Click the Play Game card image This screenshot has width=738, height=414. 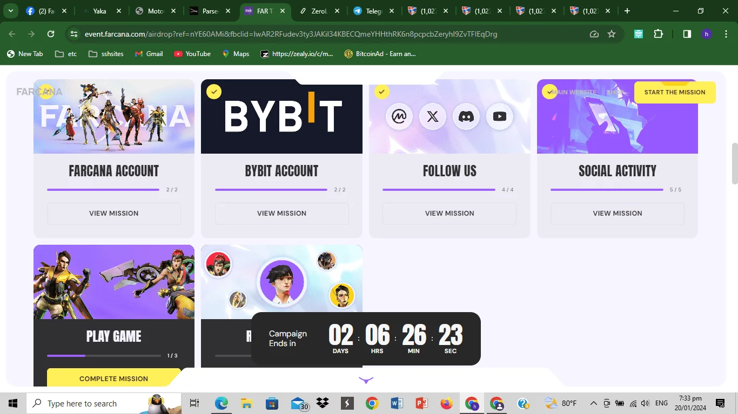(114, 282)
